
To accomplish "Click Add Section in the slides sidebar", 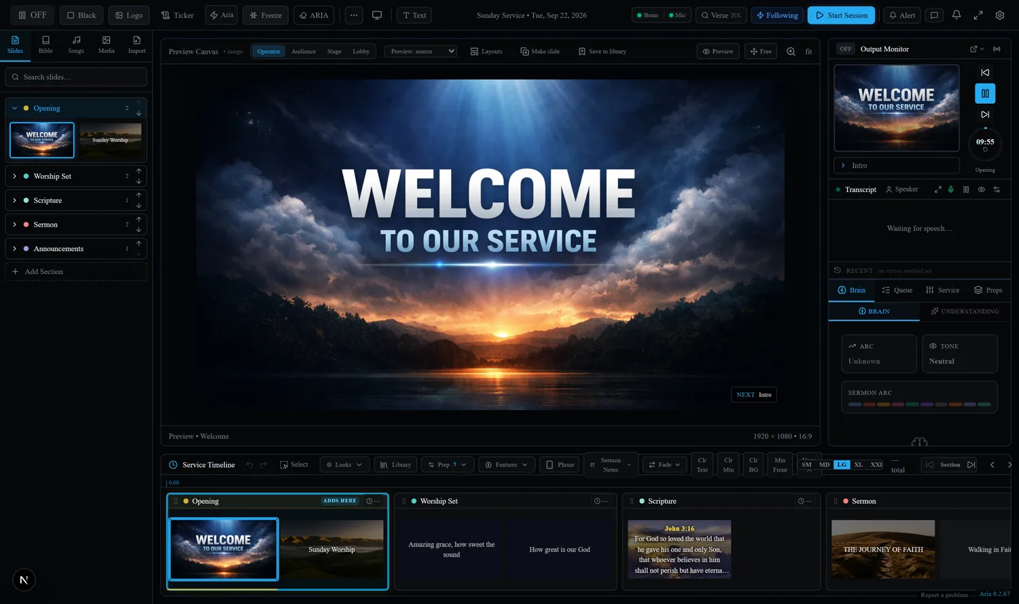I will click(x=76, y=271).
